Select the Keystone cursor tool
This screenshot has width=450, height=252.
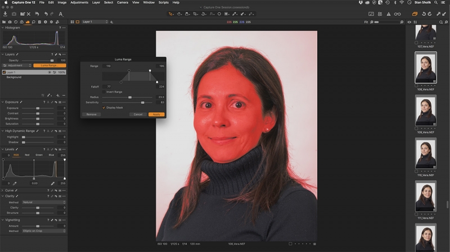click(x=212, y=13)
